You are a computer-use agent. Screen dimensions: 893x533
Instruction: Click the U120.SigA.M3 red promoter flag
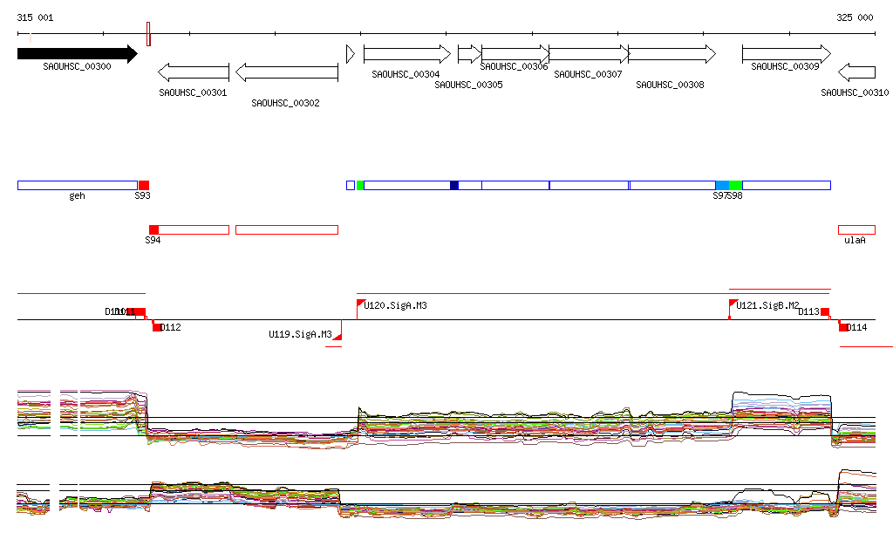360,304
